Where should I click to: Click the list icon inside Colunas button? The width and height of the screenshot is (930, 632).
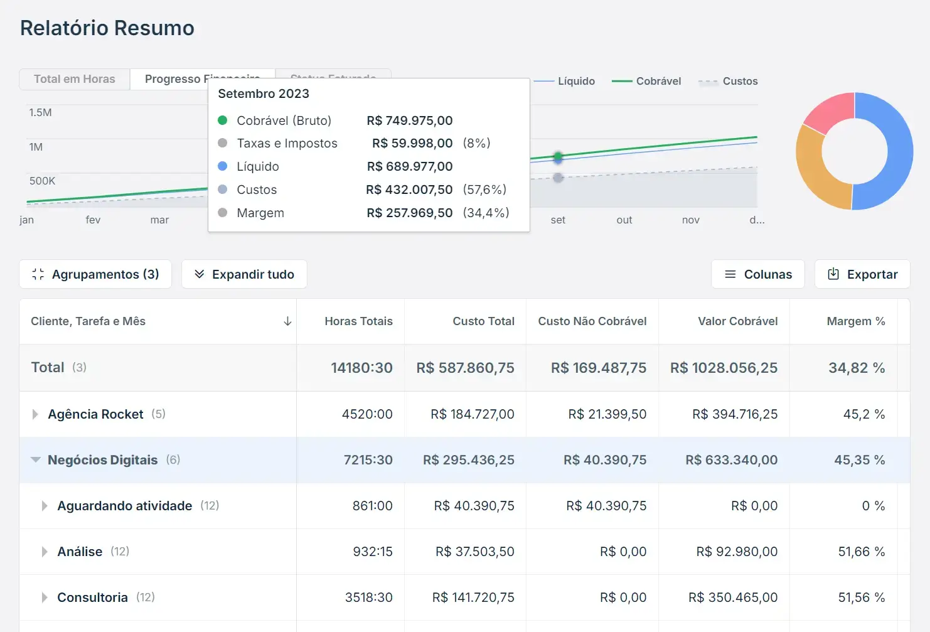pyautogui.click(x=730, y=274)
